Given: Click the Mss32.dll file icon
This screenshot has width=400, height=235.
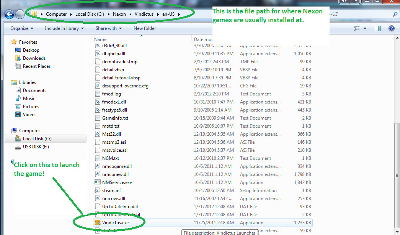Looking at the screenshot, I should (x=98, y=134).
